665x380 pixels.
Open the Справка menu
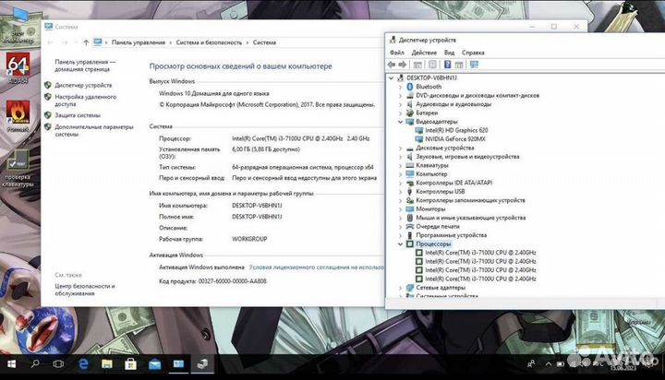(x=473, y=53)
